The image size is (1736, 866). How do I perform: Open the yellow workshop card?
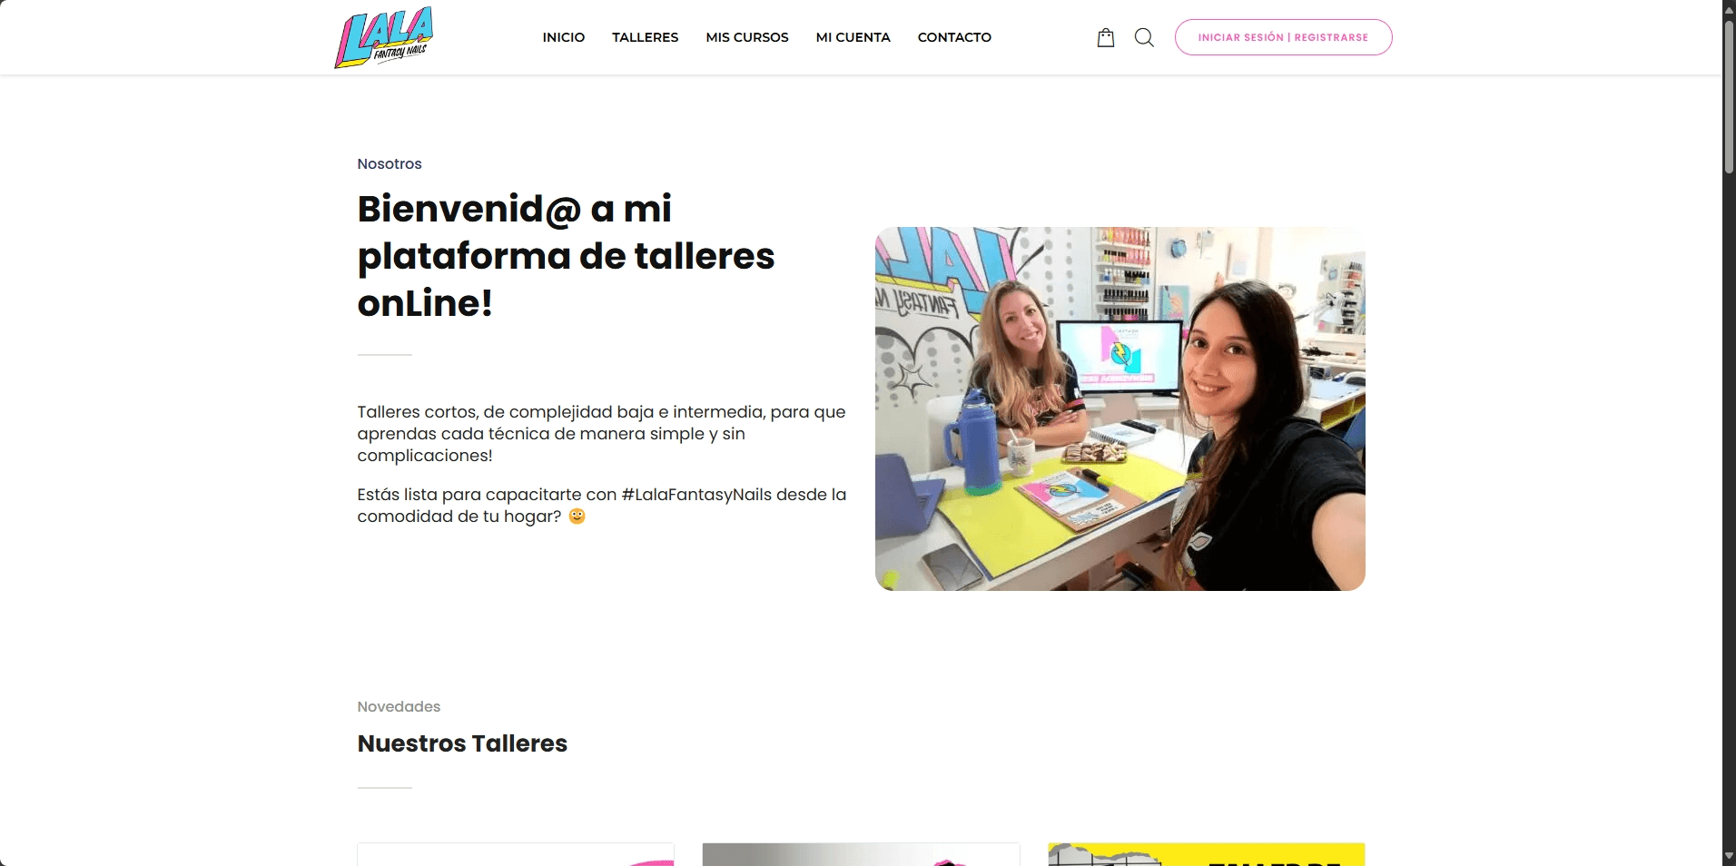tap(1207, 854)
